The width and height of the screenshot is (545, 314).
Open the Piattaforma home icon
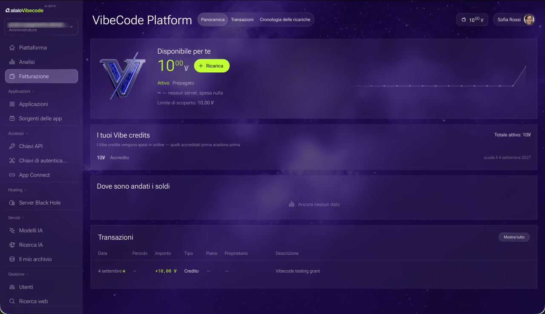coord(12,48)
